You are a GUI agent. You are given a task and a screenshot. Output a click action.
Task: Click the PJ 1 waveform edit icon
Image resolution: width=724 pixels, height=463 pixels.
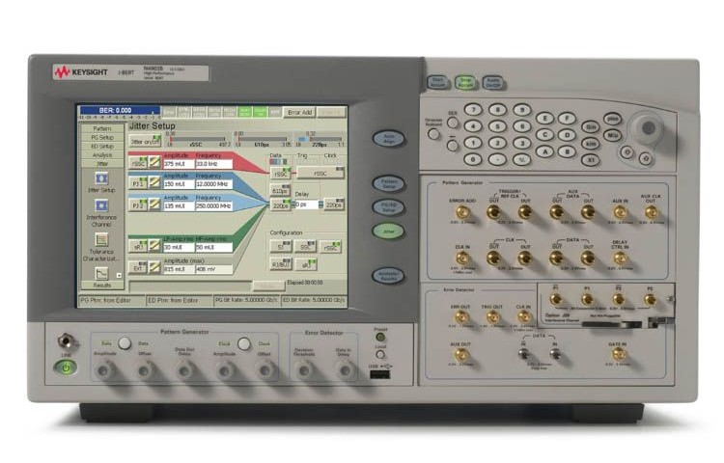click(x=153, y=183)
